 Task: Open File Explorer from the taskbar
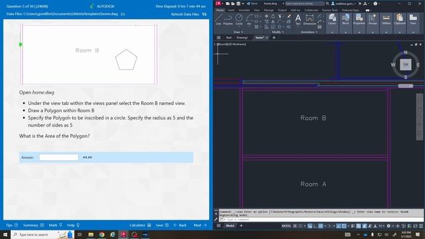tap(91, 234)
